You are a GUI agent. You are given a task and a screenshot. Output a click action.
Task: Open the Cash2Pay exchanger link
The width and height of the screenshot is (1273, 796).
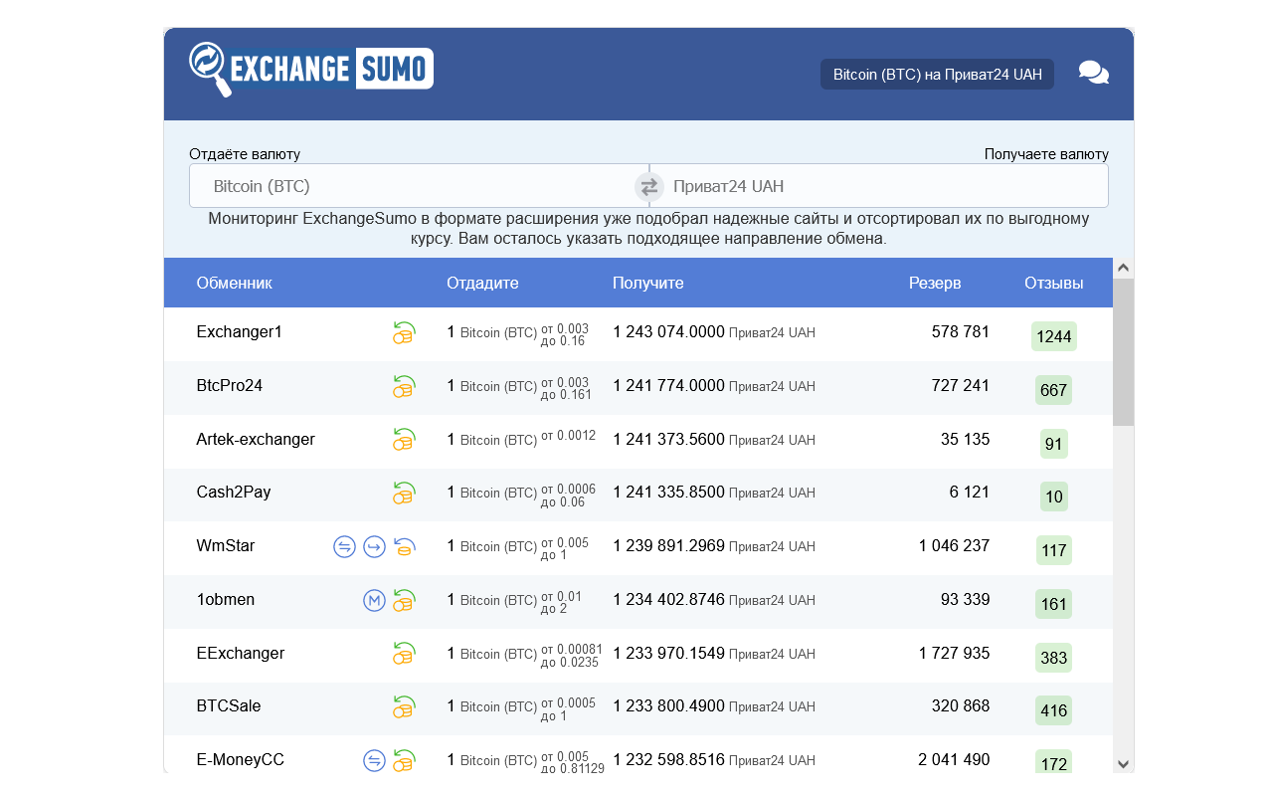pos(234,493)
